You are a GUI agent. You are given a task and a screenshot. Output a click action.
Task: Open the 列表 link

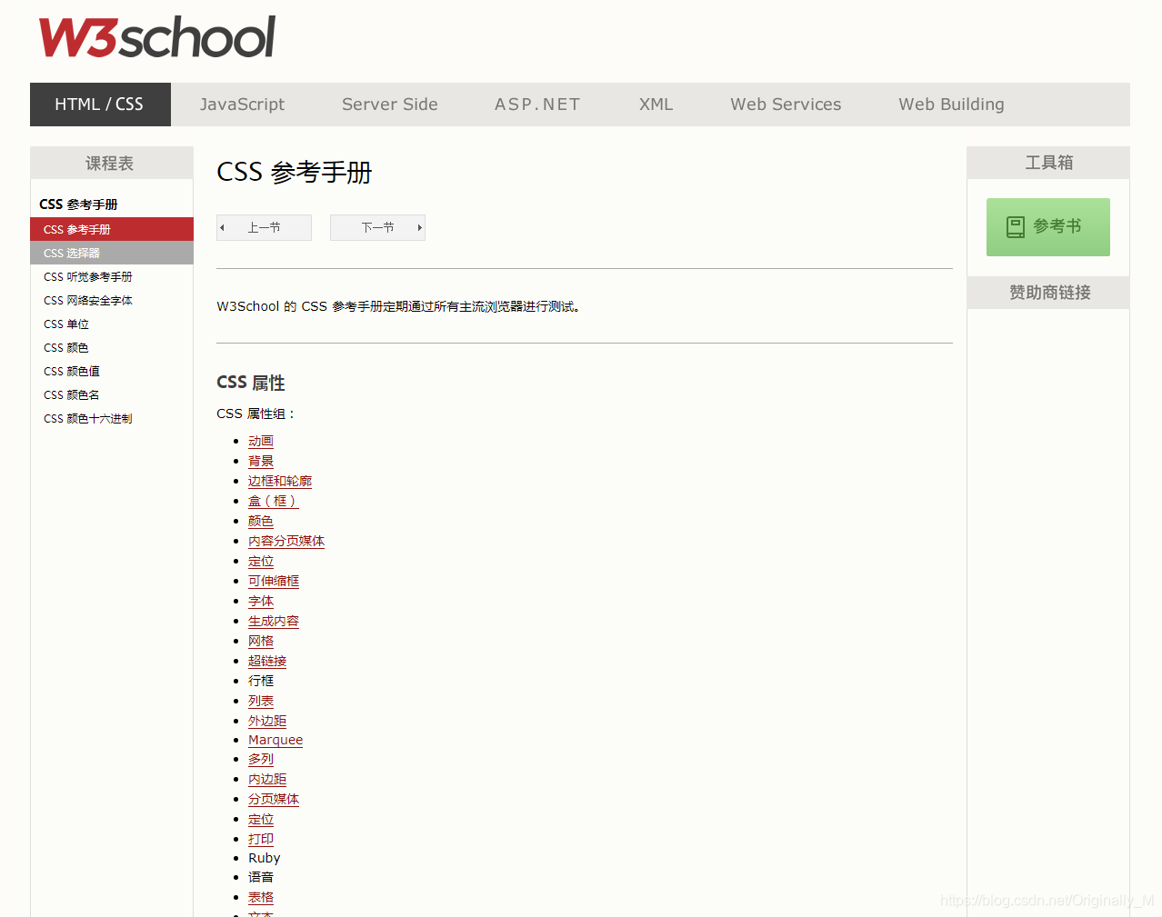pos(261,701)
